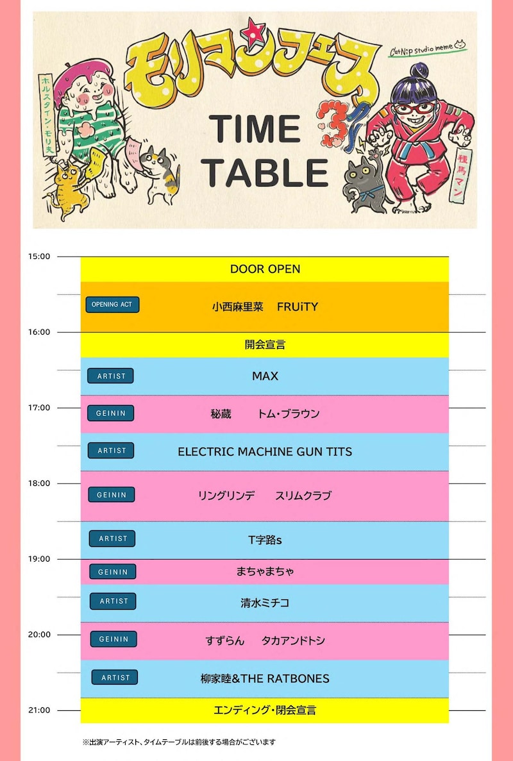Click the CatNip Studio meme logo
The image size is (513, 761).
[x=428, y=48]
